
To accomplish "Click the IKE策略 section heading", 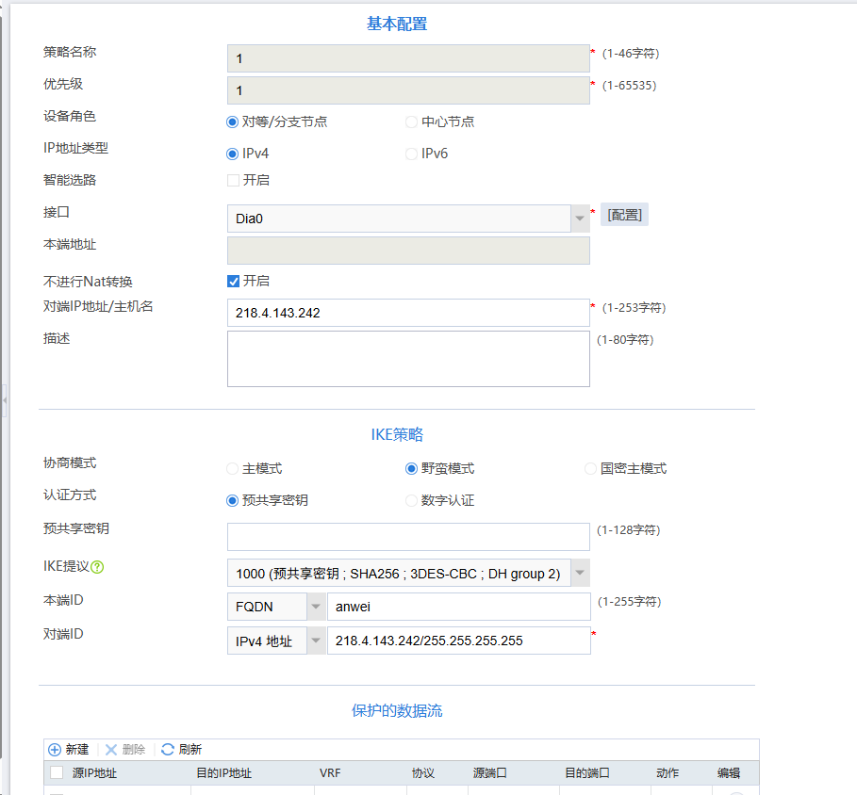I will pos(397,434).
